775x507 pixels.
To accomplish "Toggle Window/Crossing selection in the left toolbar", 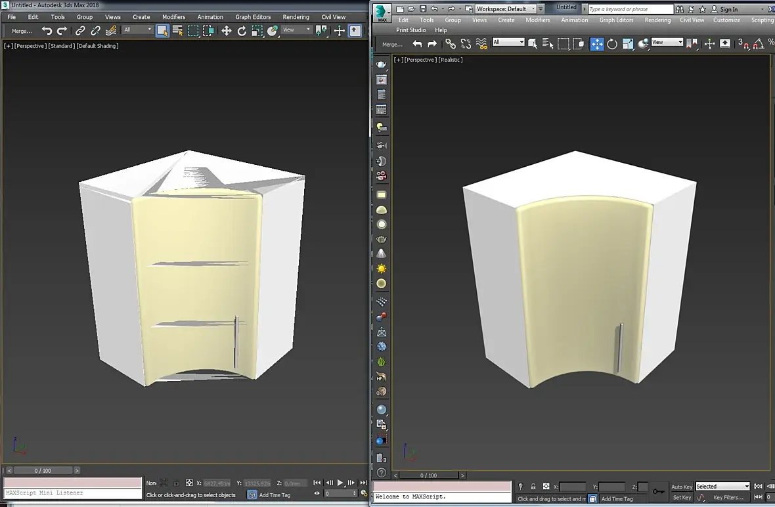I will point(208,31).
